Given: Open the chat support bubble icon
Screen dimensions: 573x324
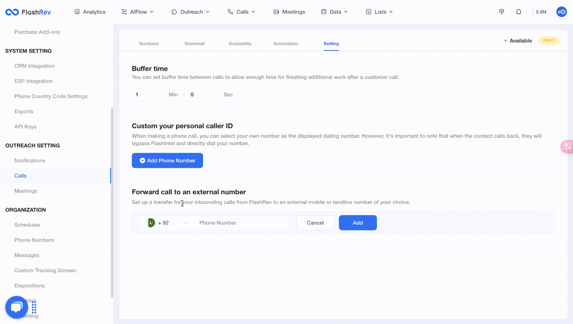Looking at the screenshot, I should (17, 307).
